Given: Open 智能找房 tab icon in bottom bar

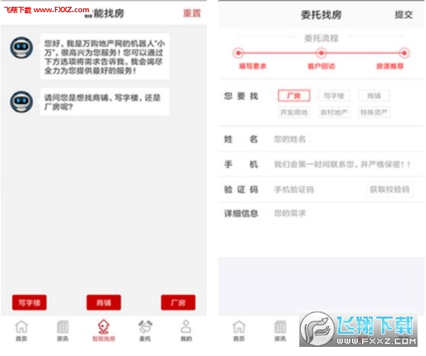Looking at the screenshot, I should pyautogui.click(x=104, y=331).
